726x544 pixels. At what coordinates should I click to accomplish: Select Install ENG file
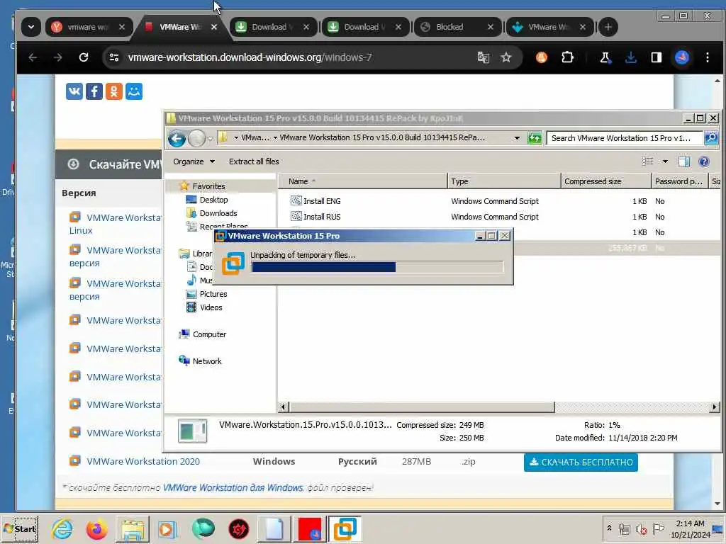322,201
